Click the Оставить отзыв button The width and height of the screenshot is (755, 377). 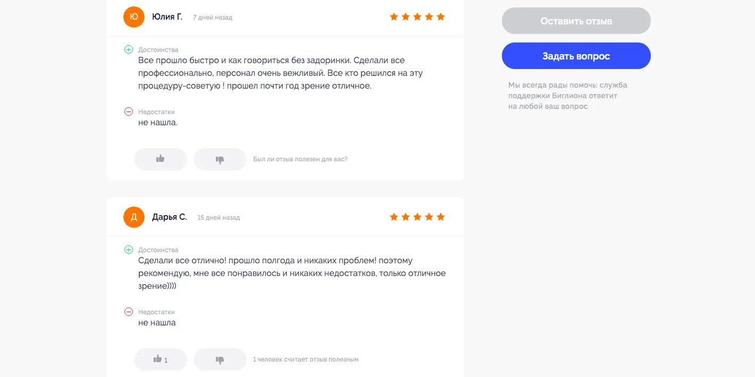[x=576, y=21]
